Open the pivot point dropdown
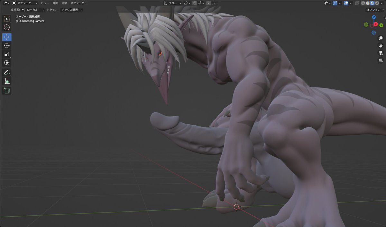Screen dimensions: 386x227 [187, 3]
